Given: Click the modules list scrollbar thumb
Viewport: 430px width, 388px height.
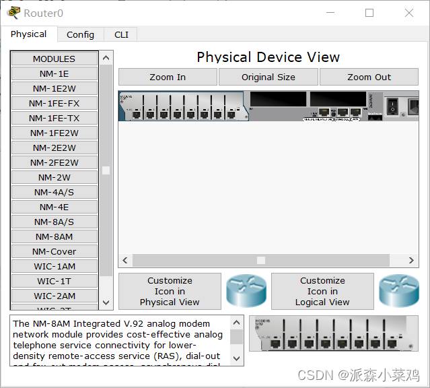Looking at the screenshot, I should [106, 170].
